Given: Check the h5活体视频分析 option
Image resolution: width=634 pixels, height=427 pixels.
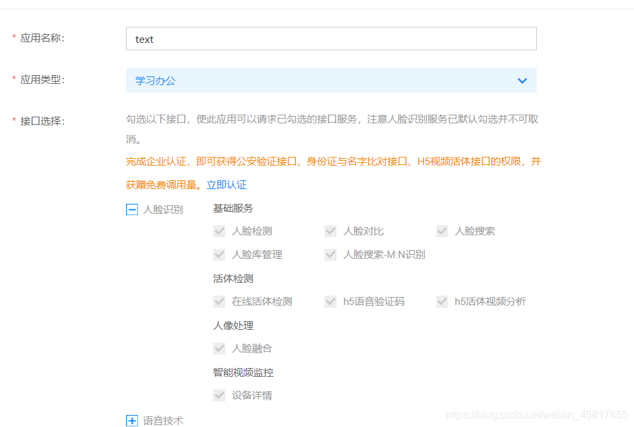Looking at the screenshot, I should pyautogui.click(x=442, y=301).
